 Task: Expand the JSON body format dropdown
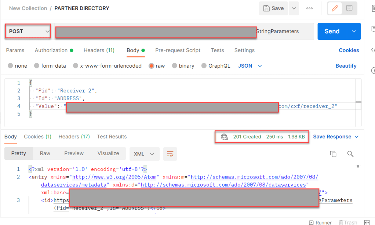point(250,66)
